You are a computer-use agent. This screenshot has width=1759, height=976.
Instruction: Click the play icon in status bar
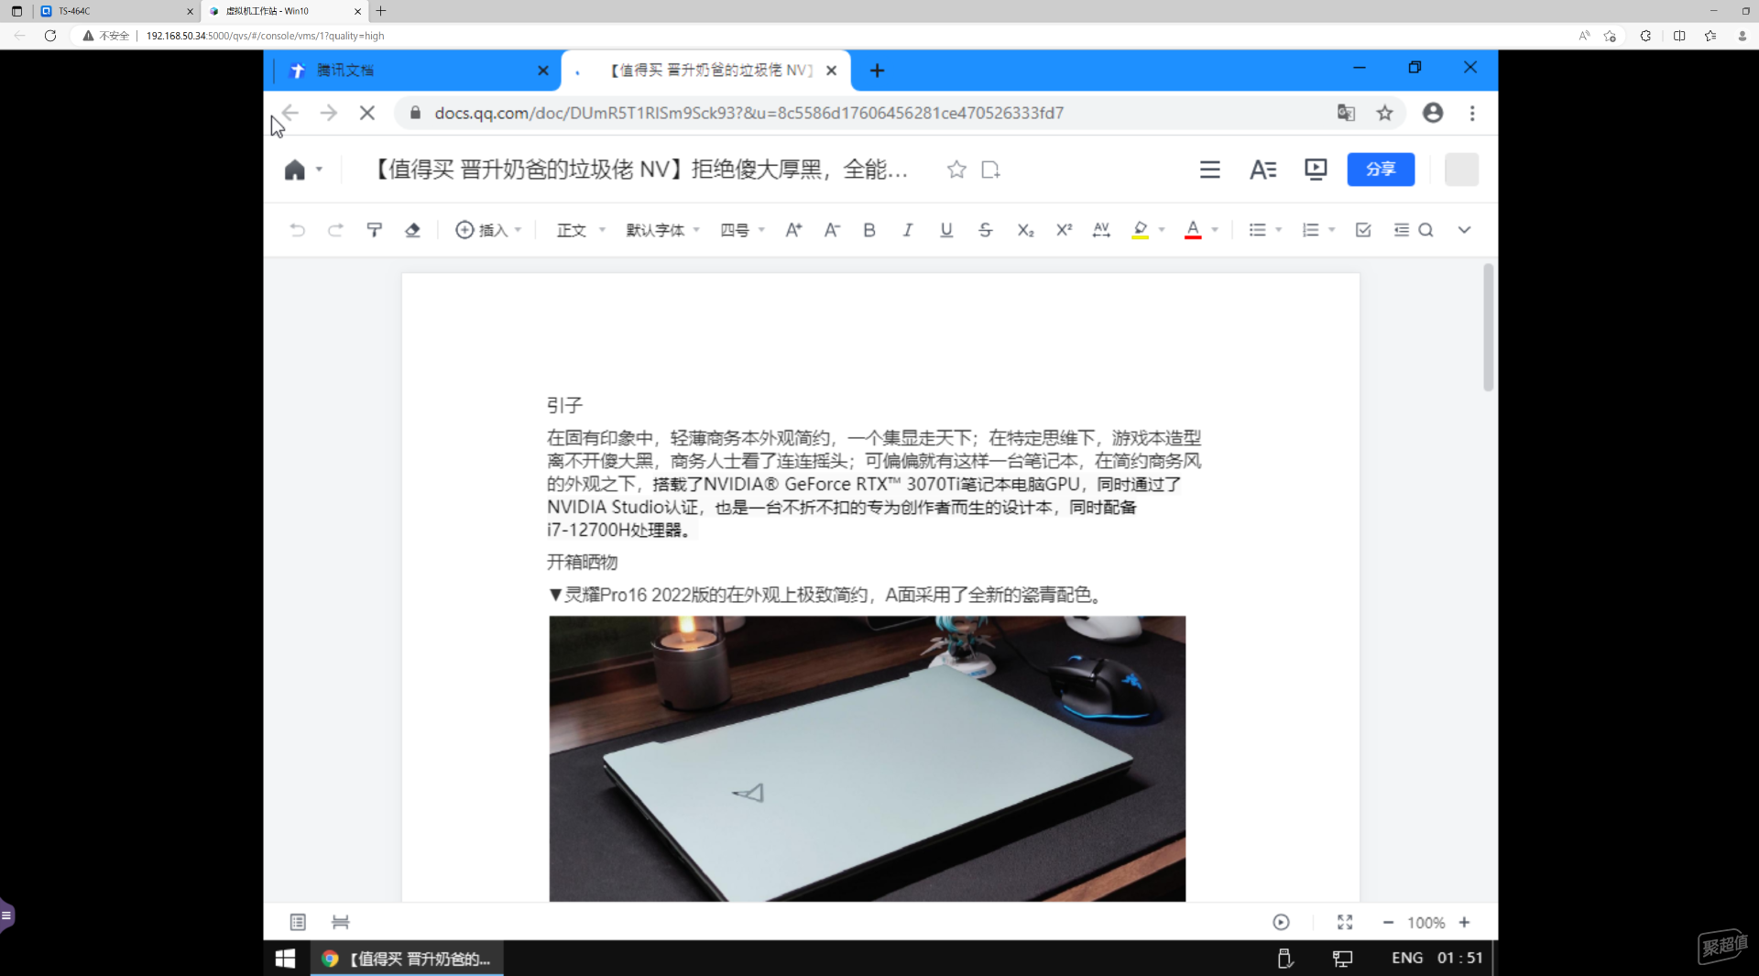(1281, 922)
